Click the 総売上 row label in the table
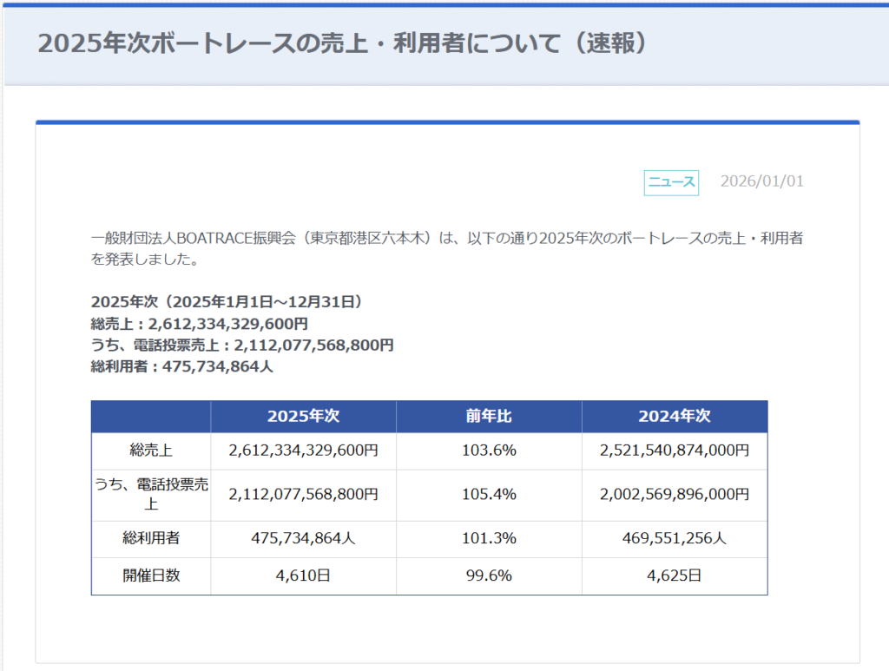Screen dimensions: 889x671 151,451
